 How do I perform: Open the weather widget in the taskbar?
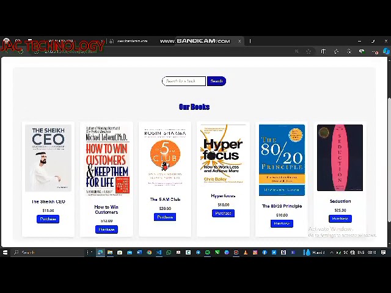313,252
